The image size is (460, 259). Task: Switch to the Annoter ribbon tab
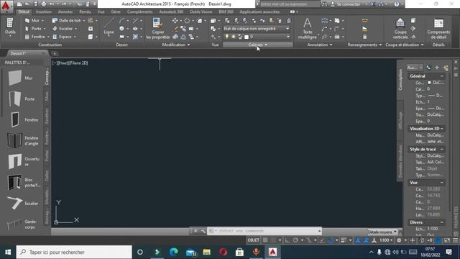pos(65,12)
